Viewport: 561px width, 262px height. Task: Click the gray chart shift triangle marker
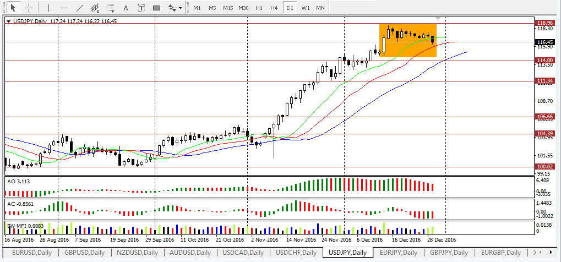tap(438, 18)
